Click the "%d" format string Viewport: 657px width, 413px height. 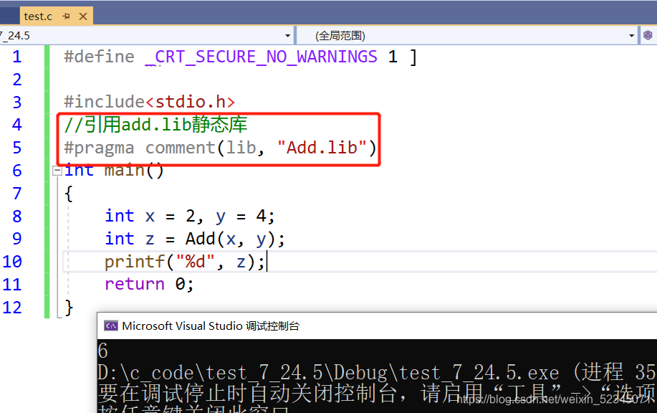196,262
